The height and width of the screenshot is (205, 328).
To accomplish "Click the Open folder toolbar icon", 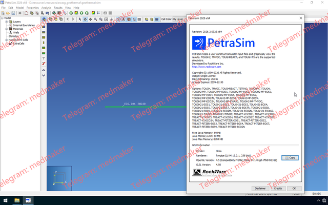I will [8, 13].
